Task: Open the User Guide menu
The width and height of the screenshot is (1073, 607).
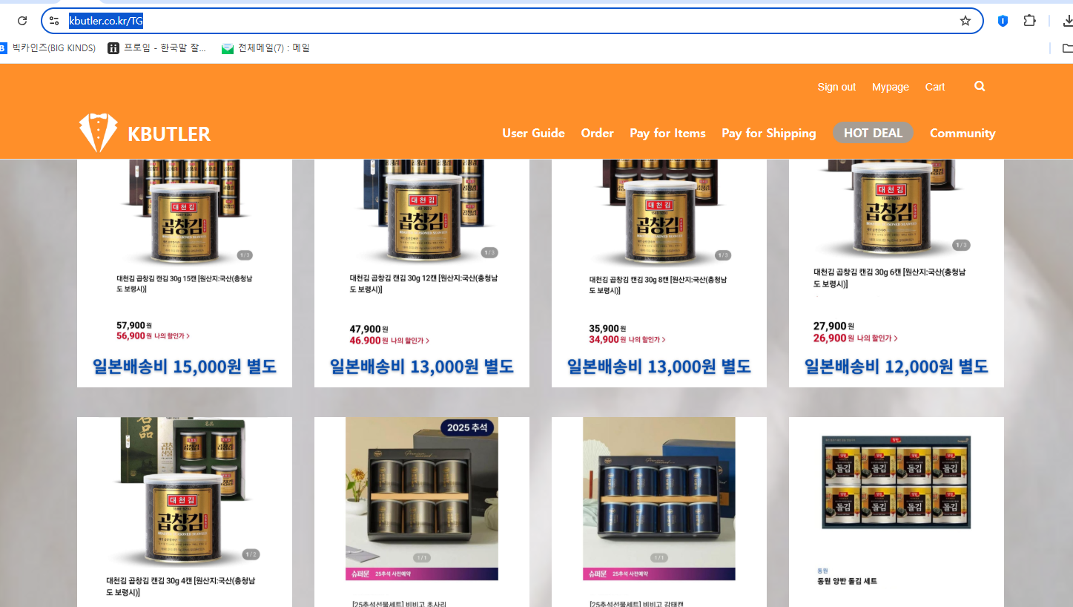Action: (x=533, y=133)
